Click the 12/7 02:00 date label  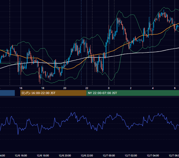click(x=131, y=155)
